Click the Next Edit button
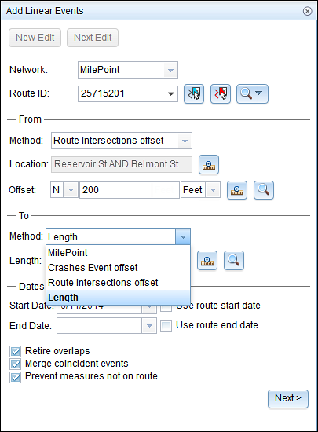Viewport: 318px width, 432px height. (93, 38)
